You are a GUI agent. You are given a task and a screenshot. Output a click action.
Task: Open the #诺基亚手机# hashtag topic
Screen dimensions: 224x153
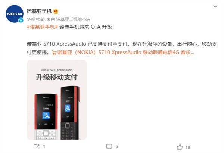pyautogui.click(x=42, y=27)
